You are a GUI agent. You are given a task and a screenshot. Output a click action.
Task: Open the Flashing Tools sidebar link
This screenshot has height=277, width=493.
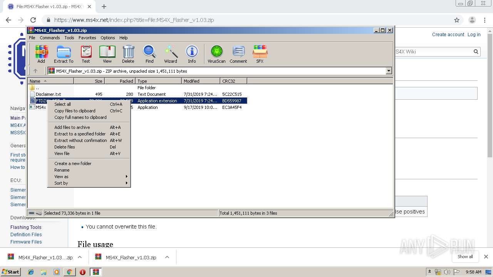point(26,227)
